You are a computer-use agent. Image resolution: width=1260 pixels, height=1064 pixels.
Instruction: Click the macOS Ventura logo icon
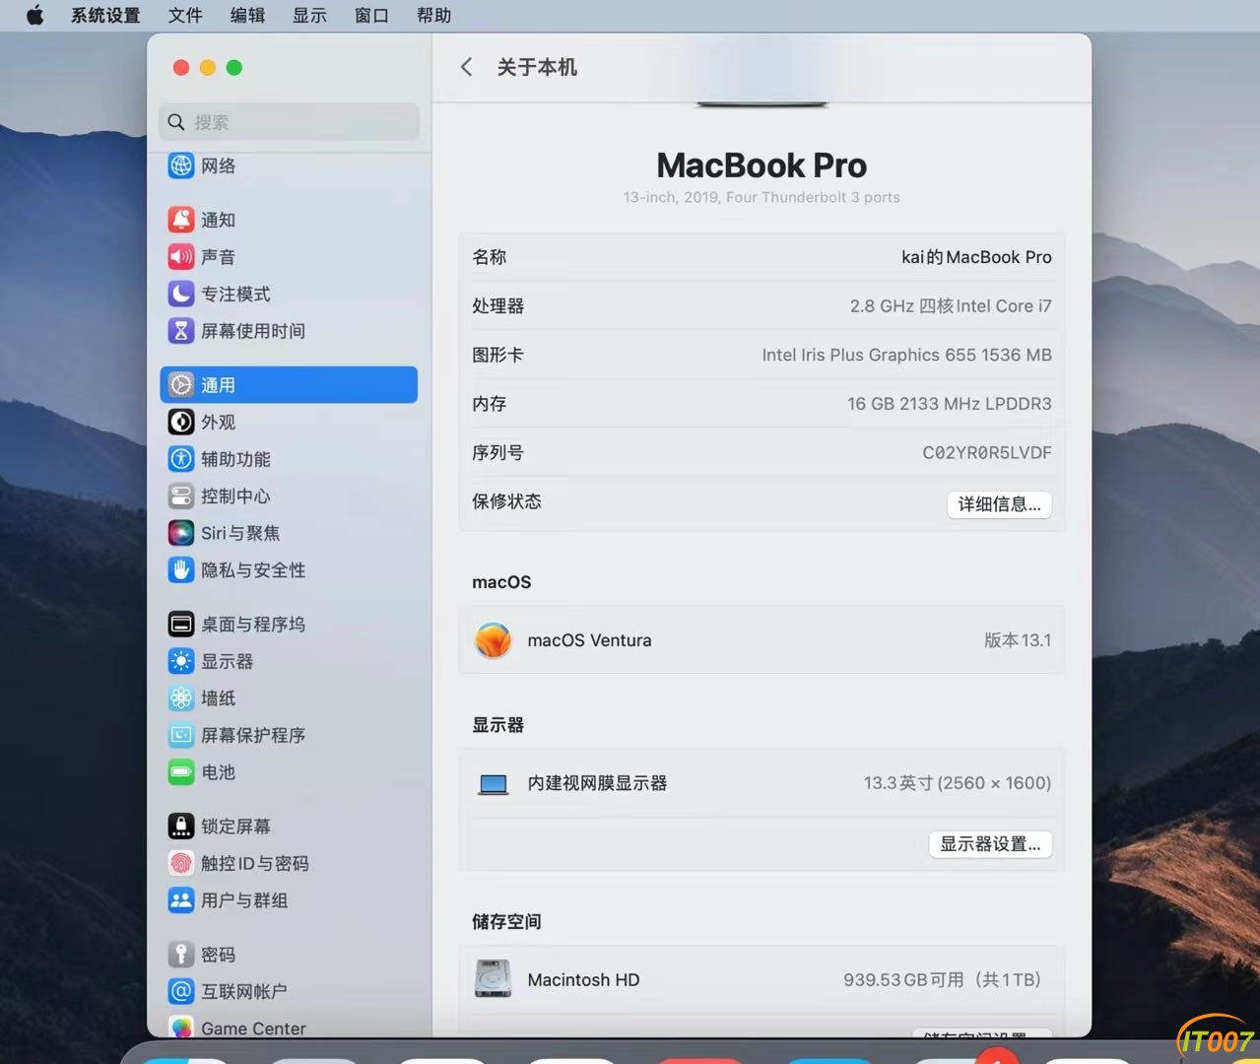tap(493, 640)
